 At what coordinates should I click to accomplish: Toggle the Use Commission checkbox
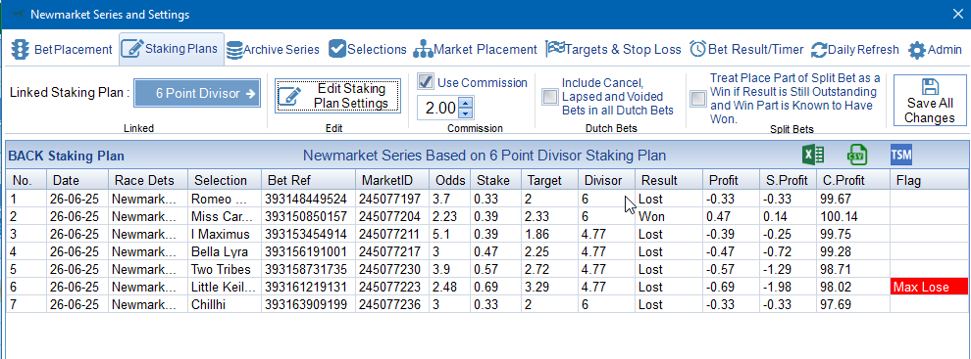pos(426,81)
